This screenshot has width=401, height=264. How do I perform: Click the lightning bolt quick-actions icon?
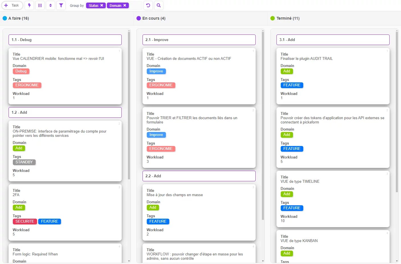[29, 5]
